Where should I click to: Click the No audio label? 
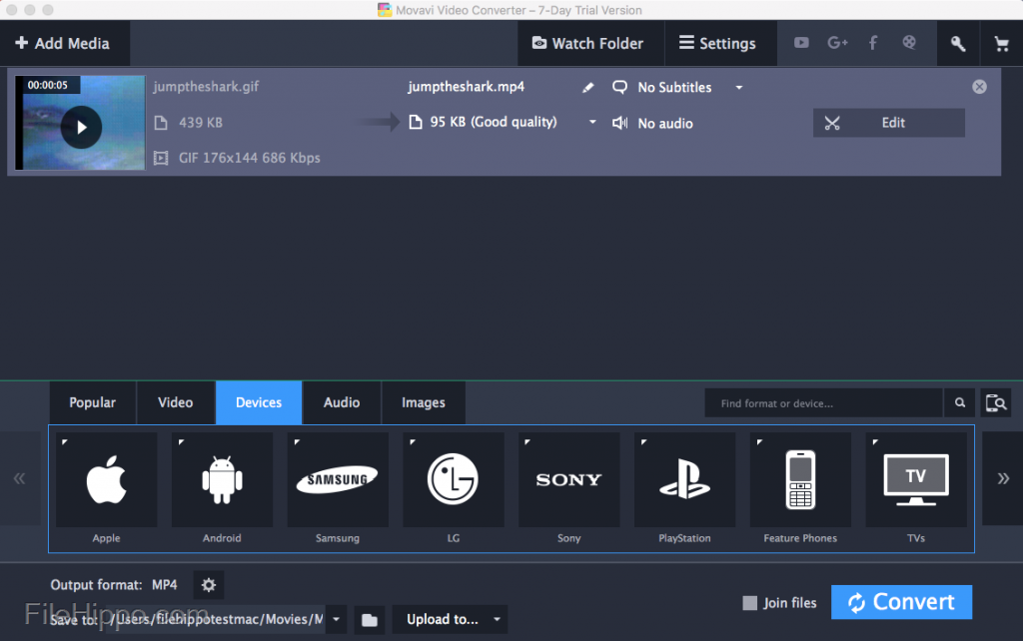[x=665, y=123]
